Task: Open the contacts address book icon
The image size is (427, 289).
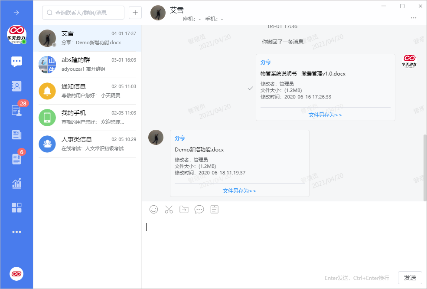Action: [x=16, y=86]
